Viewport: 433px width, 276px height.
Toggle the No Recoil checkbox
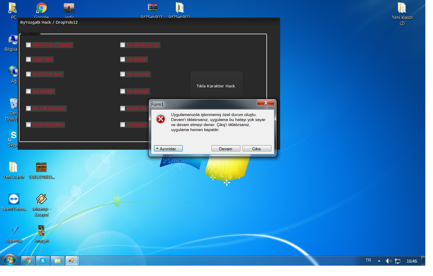pos(123,59)
